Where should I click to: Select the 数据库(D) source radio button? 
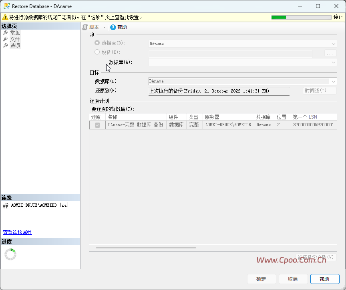coord(97,42)
